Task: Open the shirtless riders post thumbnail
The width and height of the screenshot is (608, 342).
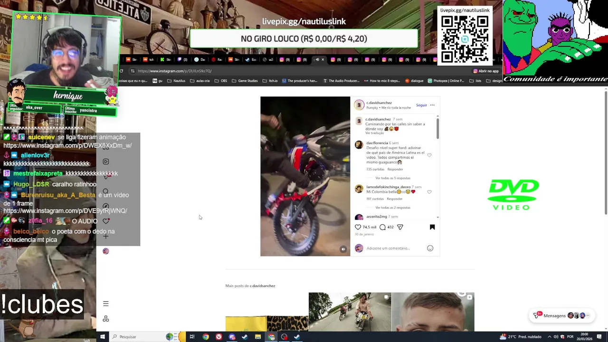Action: [x=350, y=312]
